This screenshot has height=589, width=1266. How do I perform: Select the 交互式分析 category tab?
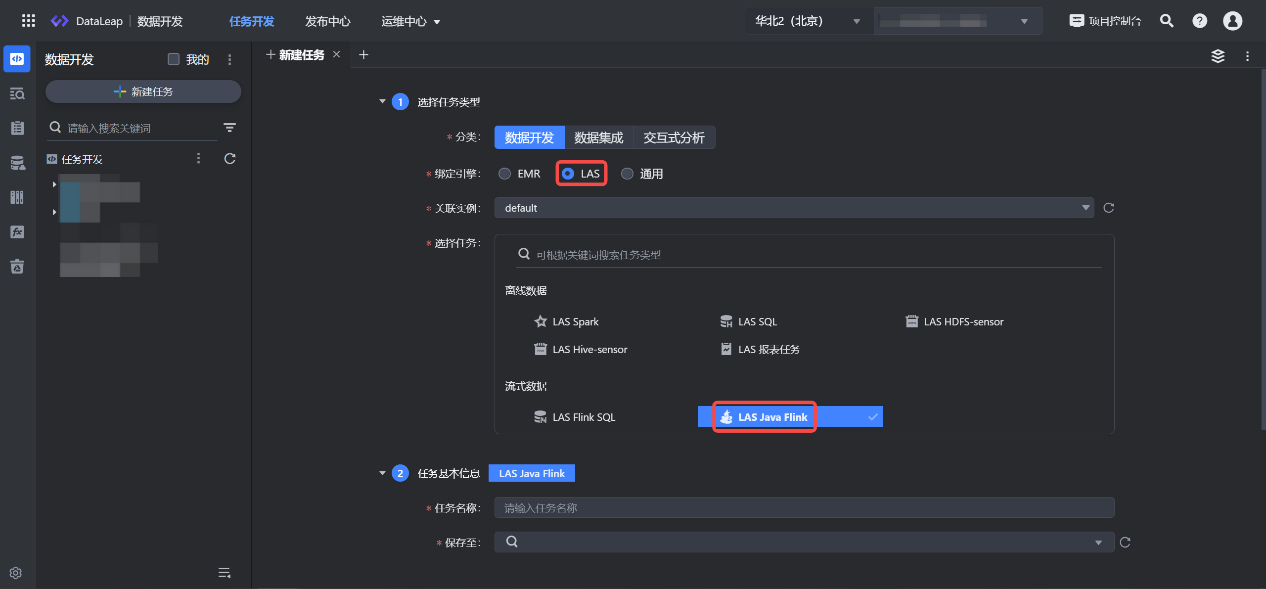coord(674,137)
